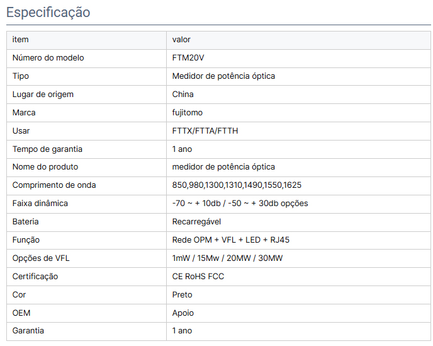Click the FTM20V model number value

pos(188,58)
